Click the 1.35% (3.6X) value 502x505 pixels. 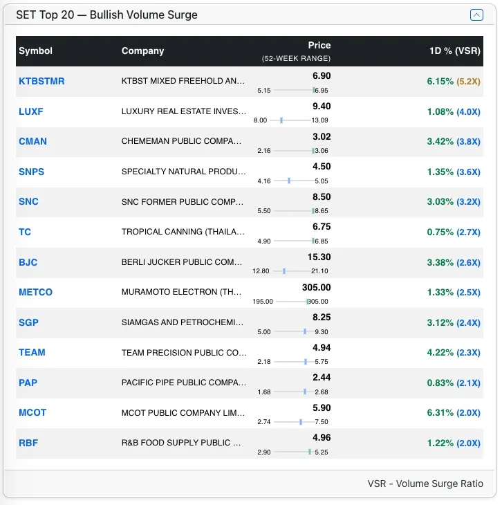(x=454, y=172)
